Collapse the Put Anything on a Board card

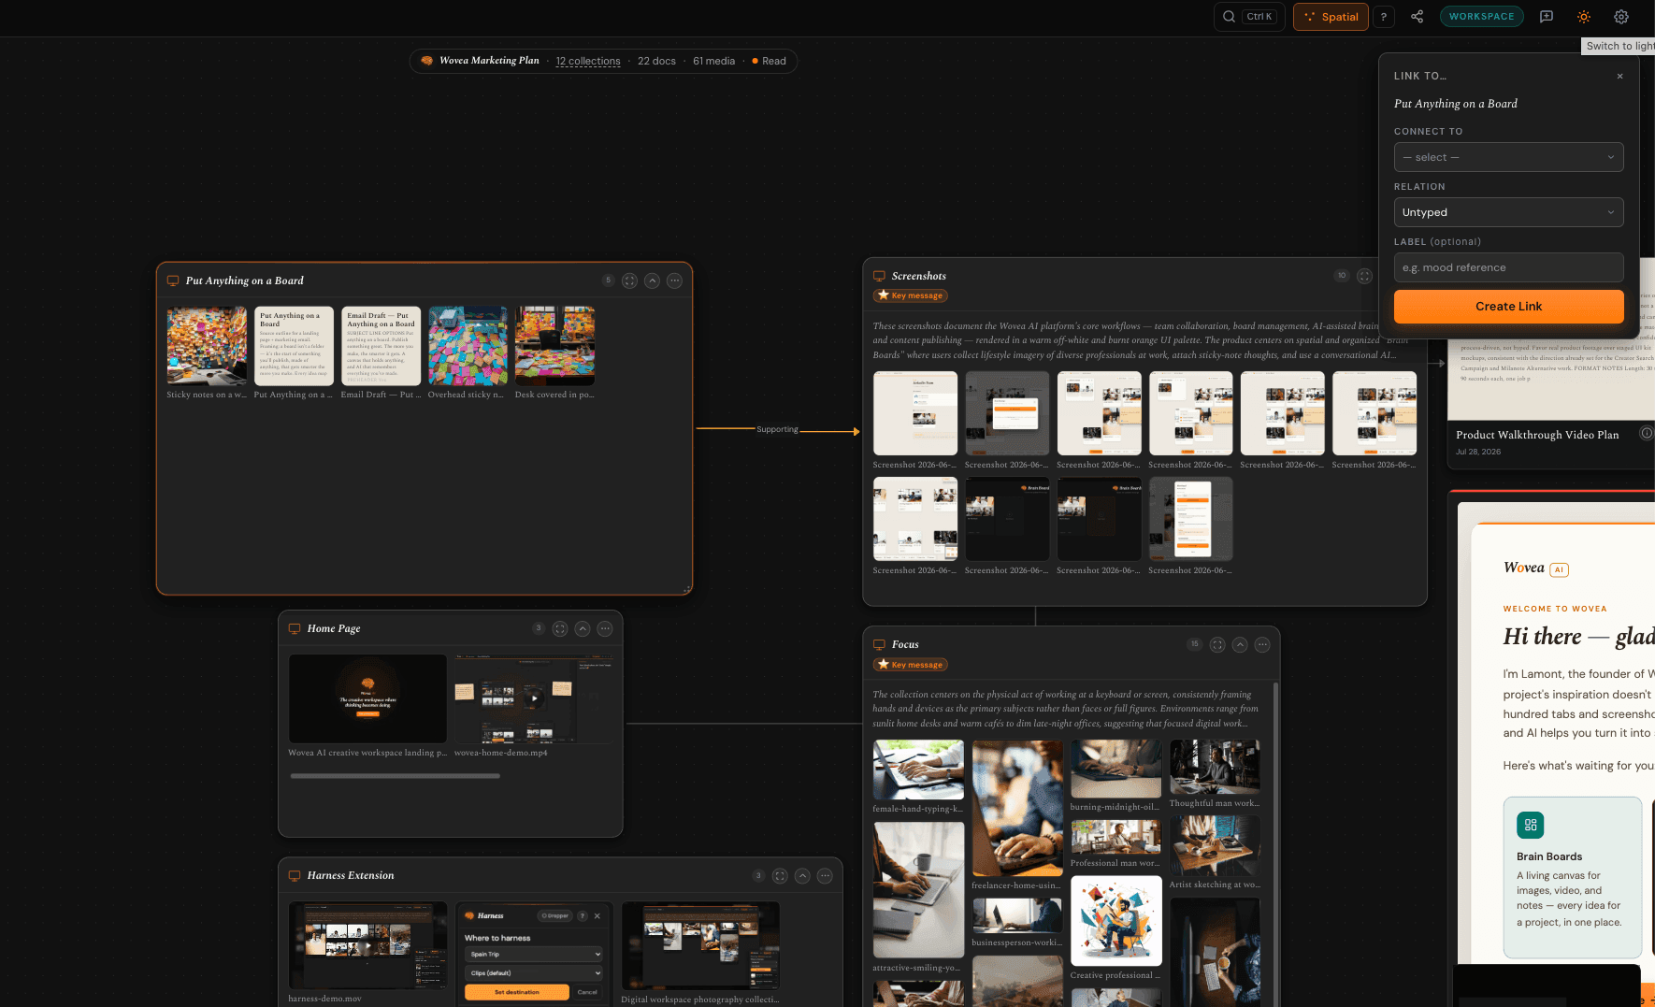pos(652,281)
